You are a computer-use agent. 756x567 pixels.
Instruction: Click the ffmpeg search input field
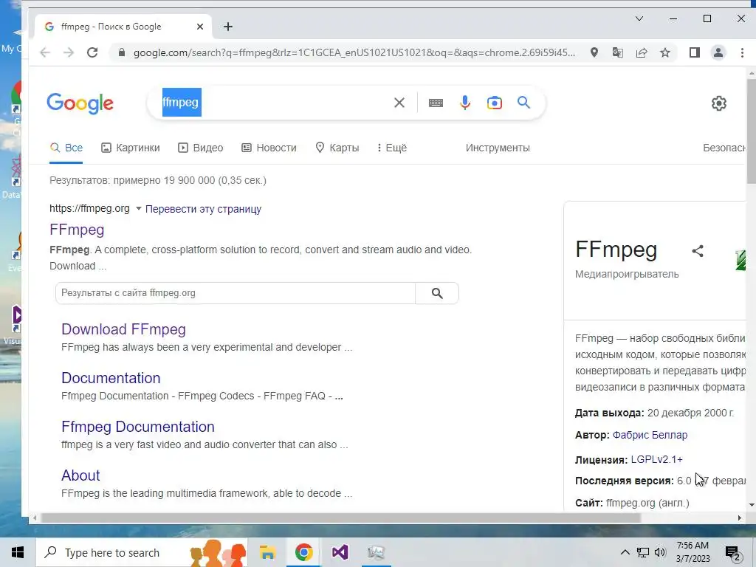click(x=275, y=102)
